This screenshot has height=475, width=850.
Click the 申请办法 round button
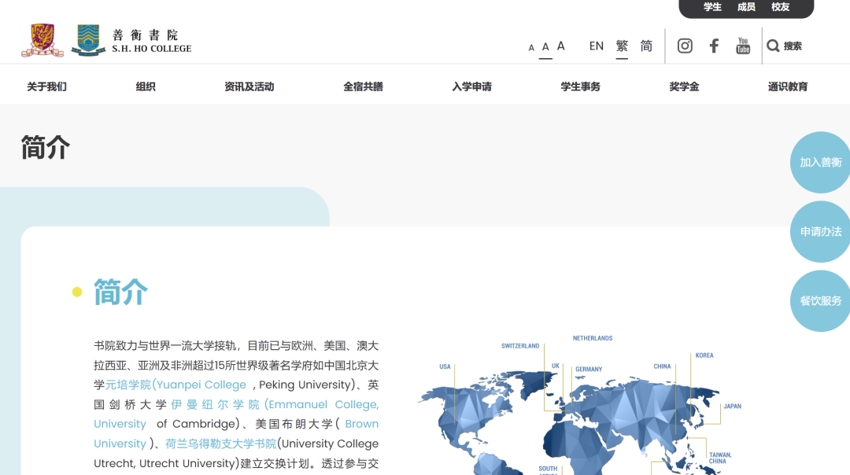[821, 231]
